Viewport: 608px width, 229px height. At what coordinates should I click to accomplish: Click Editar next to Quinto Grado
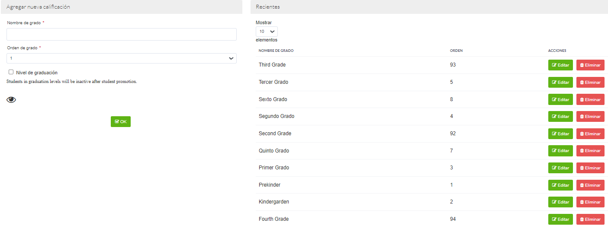coord(560,151)
